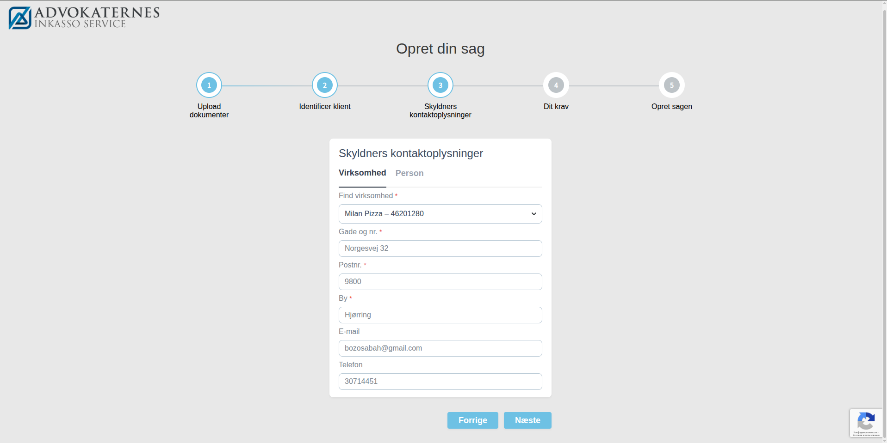The image size is (887, 443).
Task: Edit the By city field
Action: pos(440,315)
